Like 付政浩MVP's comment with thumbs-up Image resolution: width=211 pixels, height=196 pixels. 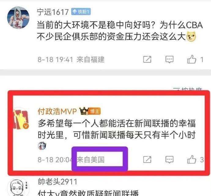tap(191, 159)
